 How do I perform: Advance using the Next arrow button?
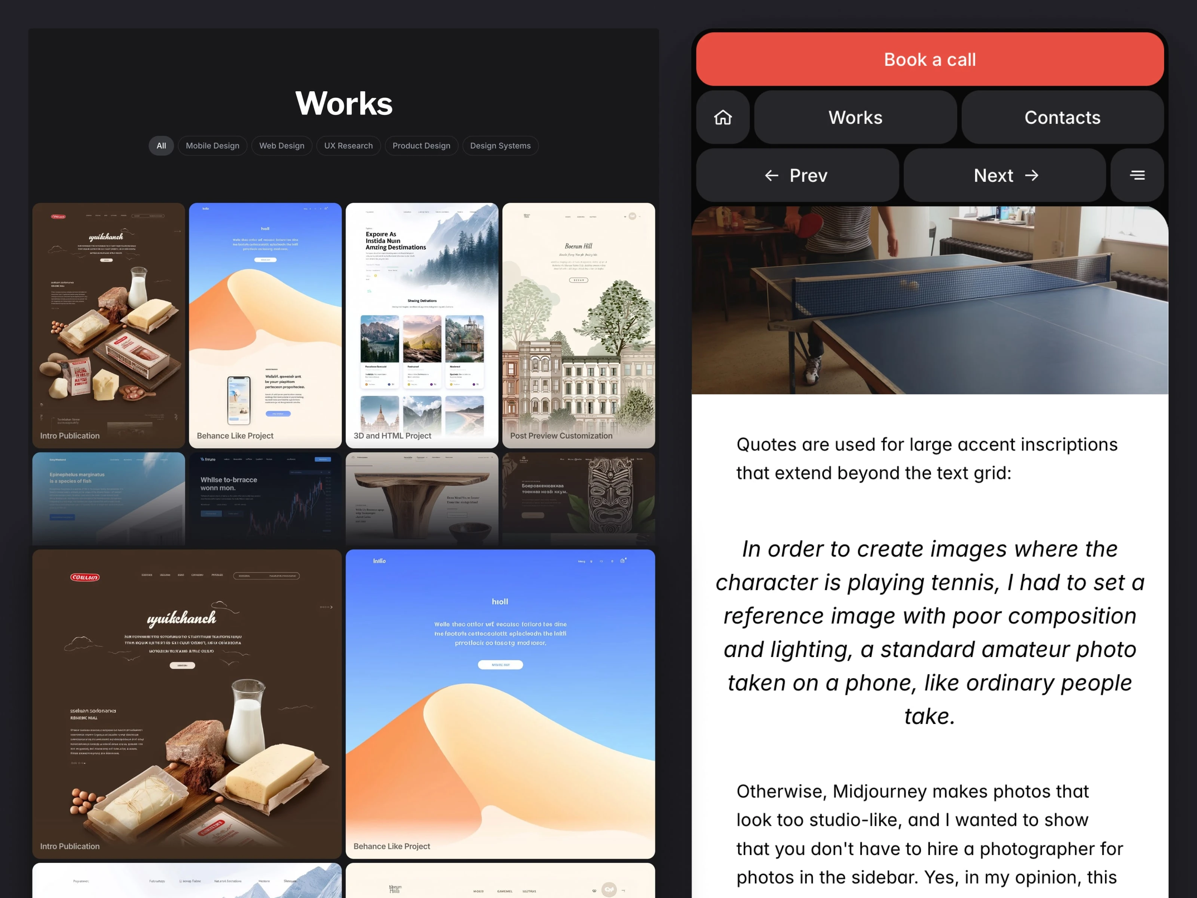1004,175
